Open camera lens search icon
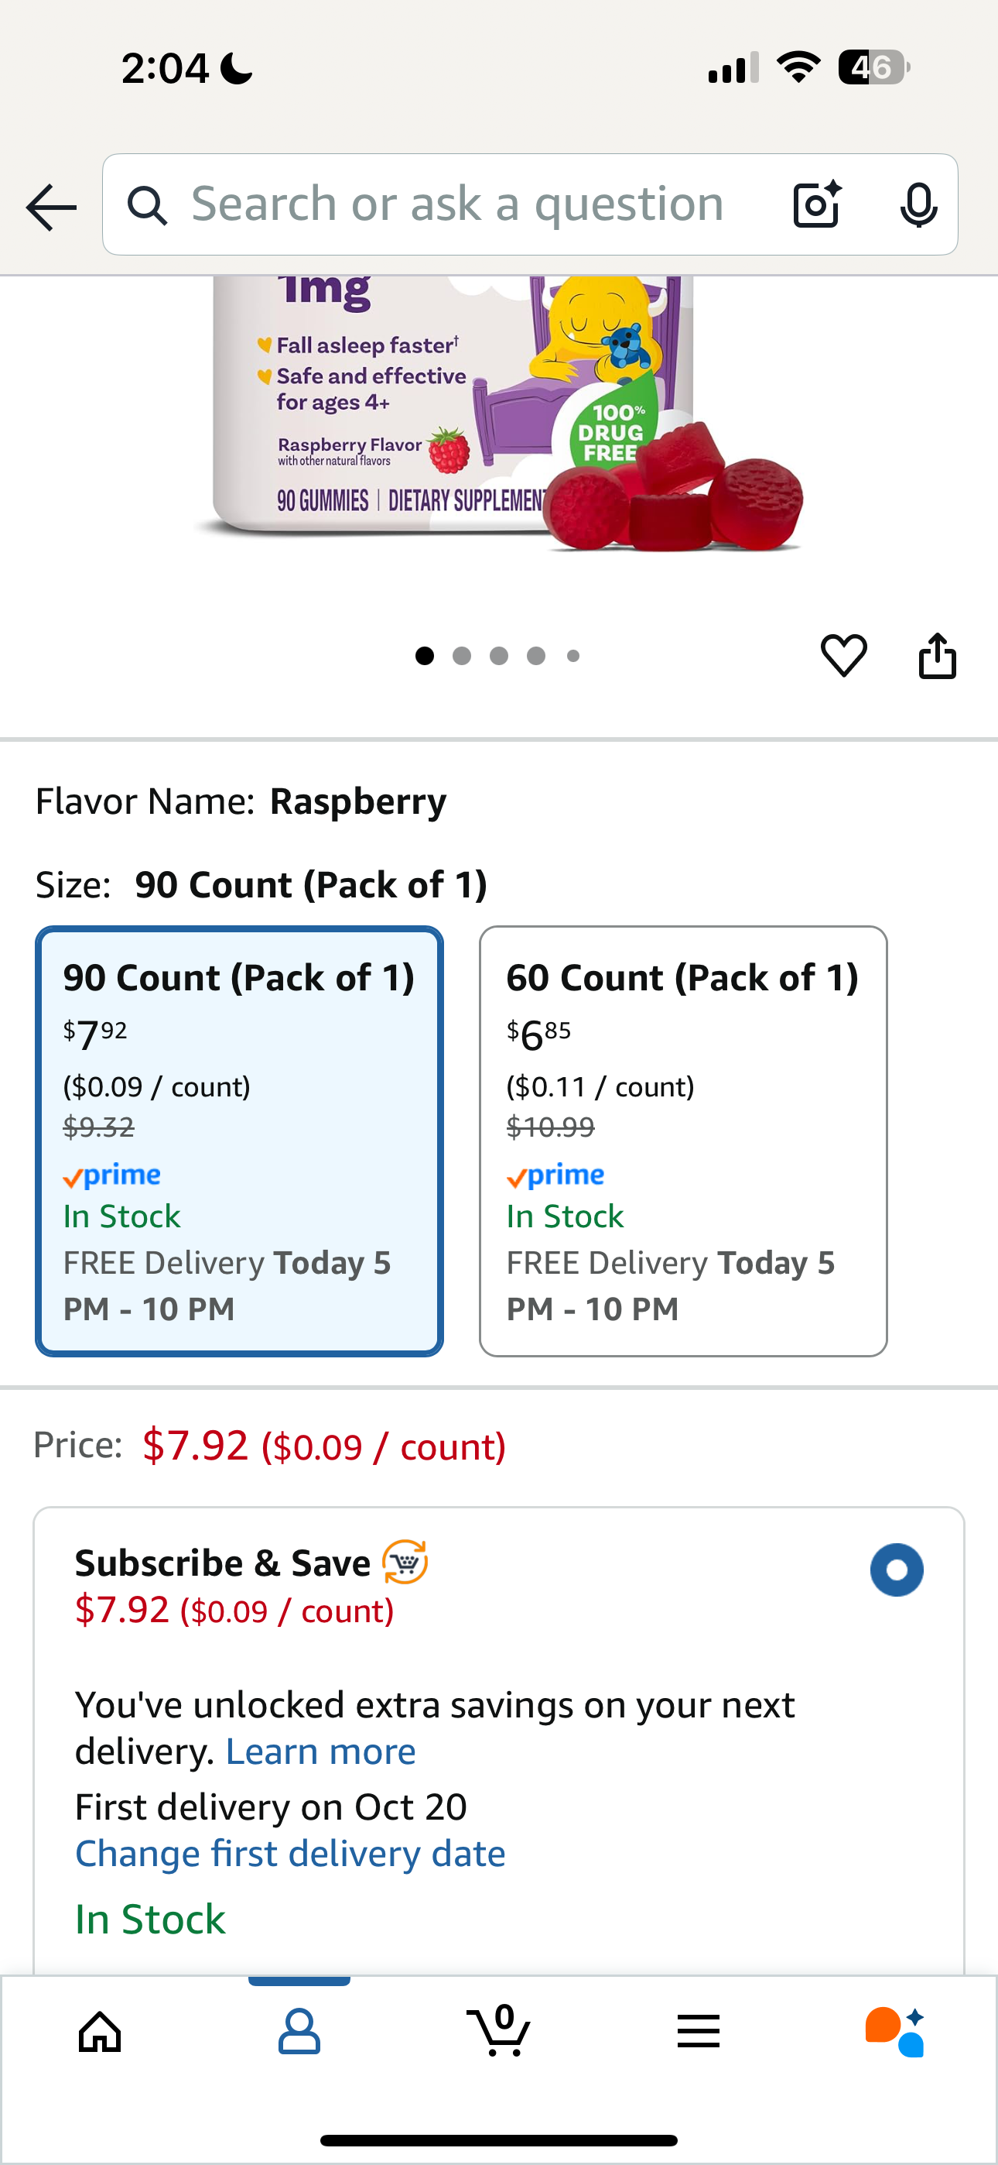998x2165 pixels. 816,204
